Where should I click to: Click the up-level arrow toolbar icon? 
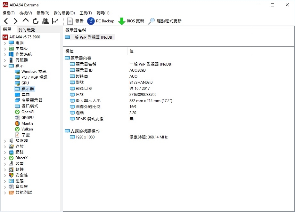click(26, 20)
